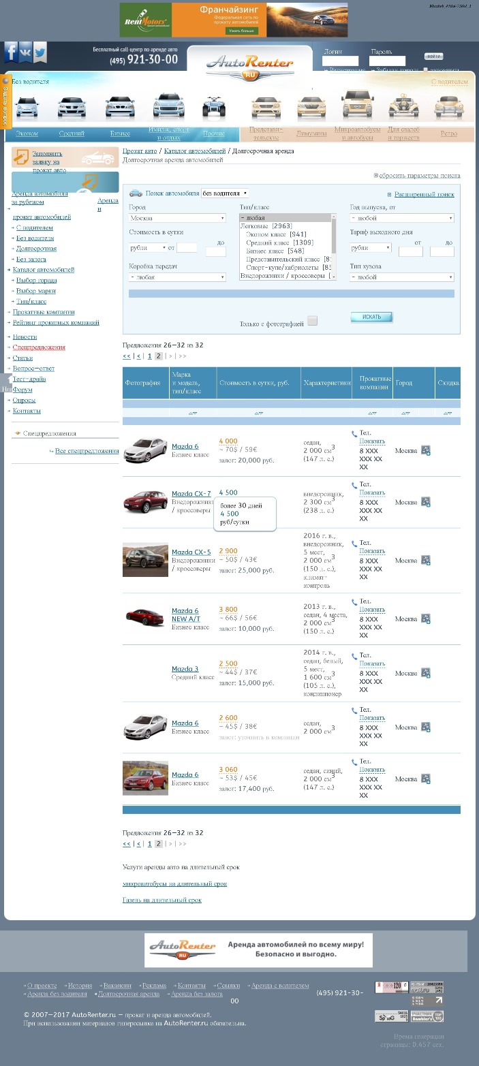Open the Mazda CX-5 listing link
The image size is (479, 1066).
(191, 552)
